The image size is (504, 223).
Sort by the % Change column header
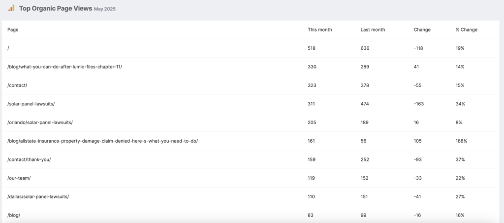[467, 30]
